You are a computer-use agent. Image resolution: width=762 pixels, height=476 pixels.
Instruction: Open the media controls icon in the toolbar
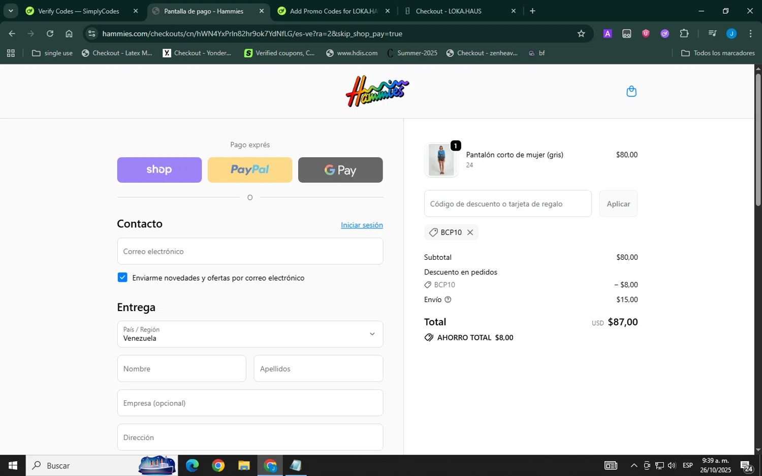(712, 33)
